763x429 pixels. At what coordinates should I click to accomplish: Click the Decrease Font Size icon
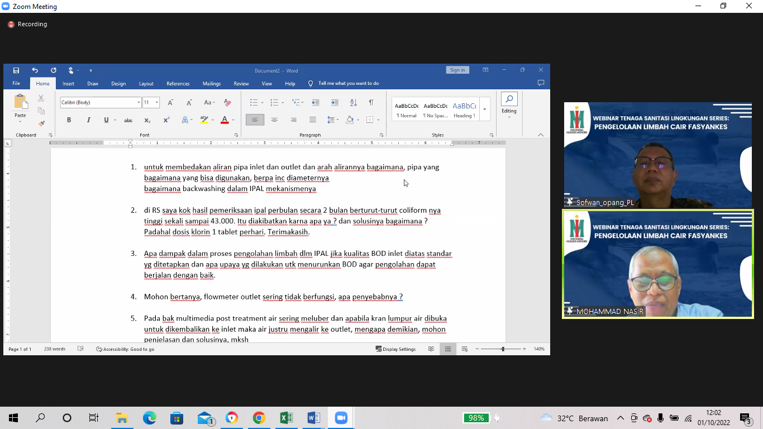[x=189, y=103]
